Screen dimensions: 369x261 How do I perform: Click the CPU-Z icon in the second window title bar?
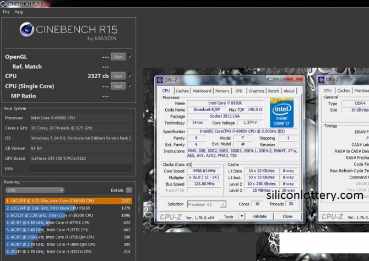[x=321, y=80]
